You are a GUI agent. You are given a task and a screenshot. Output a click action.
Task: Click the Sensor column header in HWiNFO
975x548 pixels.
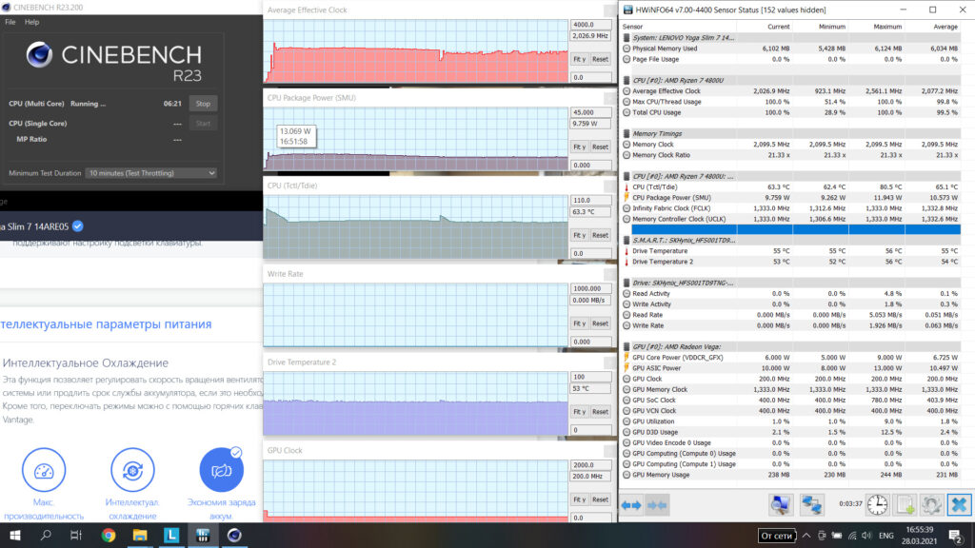[632, 27]
